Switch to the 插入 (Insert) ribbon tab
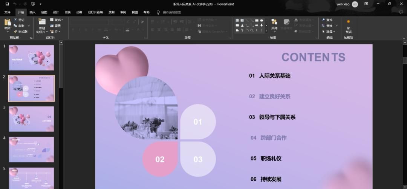This screenshot has width=407, height=189. (x=32, y=12)
